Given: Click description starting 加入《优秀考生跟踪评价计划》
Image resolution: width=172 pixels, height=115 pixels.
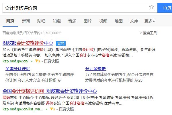Looking at the screenshot, I should tap(79, 52).
